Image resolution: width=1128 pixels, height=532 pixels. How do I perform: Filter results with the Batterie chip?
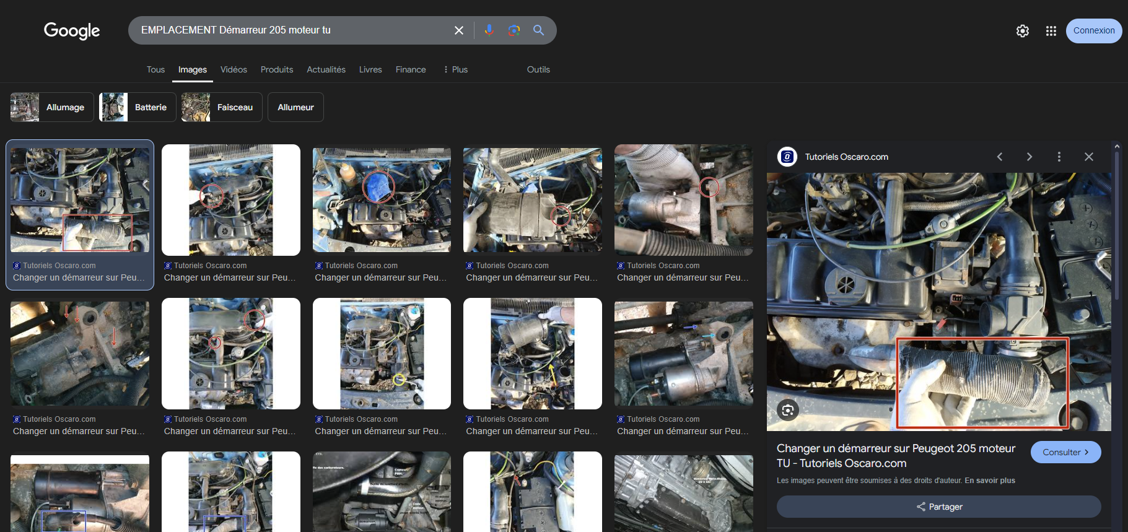138,107
